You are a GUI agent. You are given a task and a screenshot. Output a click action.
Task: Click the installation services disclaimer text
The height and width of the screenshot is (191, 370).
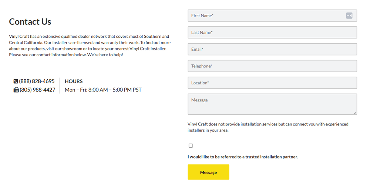(x=268, y=127)
